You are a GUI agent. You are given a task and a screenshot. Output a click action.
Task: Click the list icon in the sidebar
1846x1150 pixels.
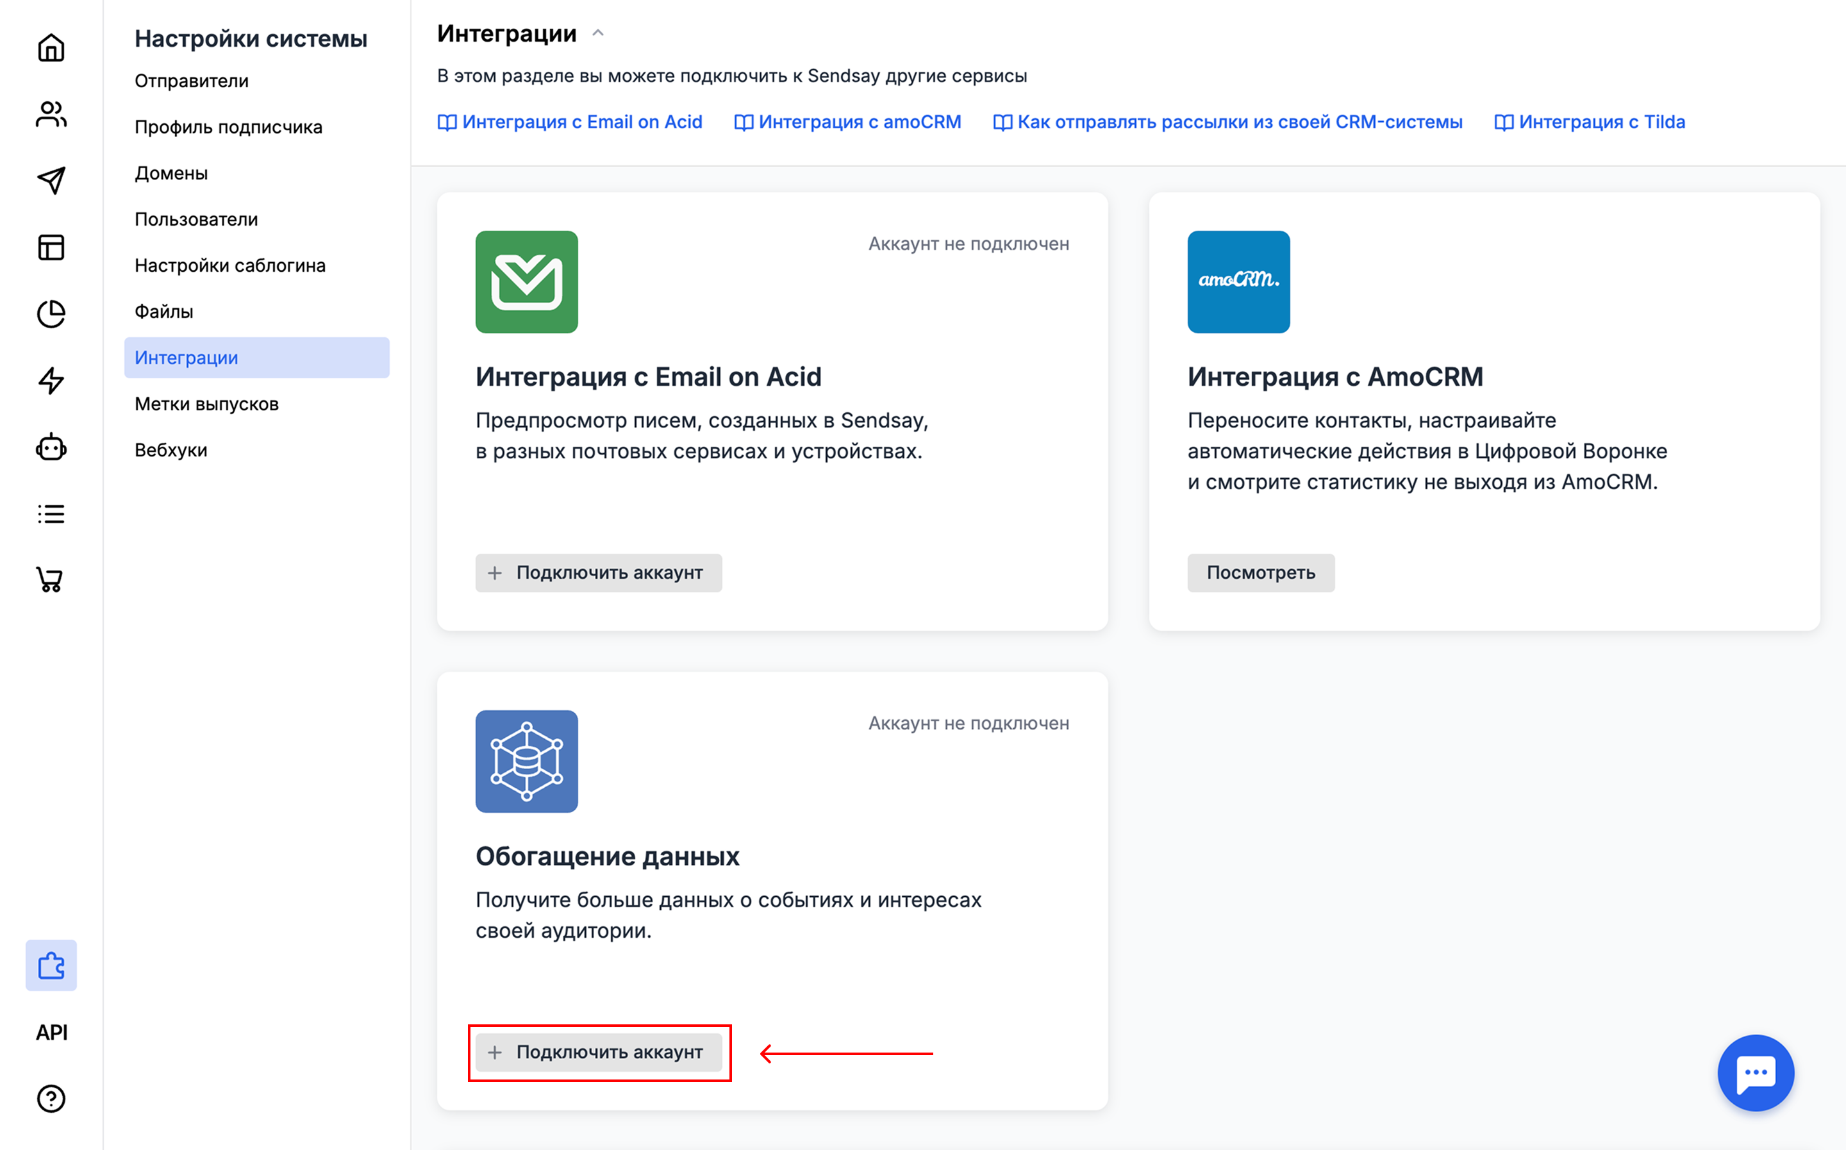click(x=50, y=513)
